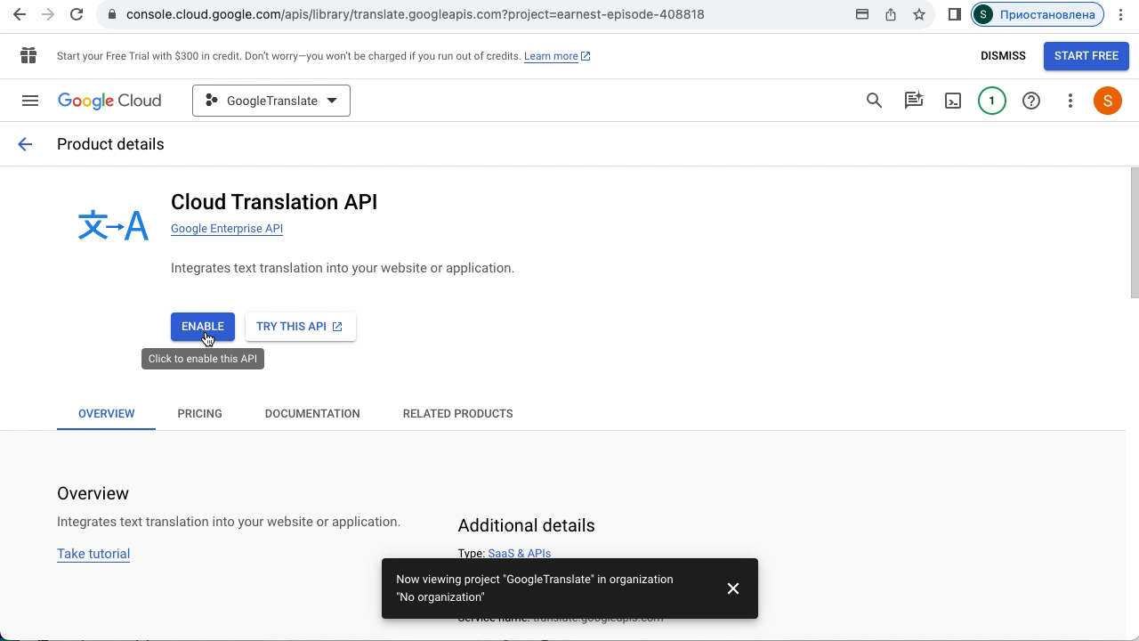
Task: Open the main navigation hamburger menu
Action: (30, 101)
